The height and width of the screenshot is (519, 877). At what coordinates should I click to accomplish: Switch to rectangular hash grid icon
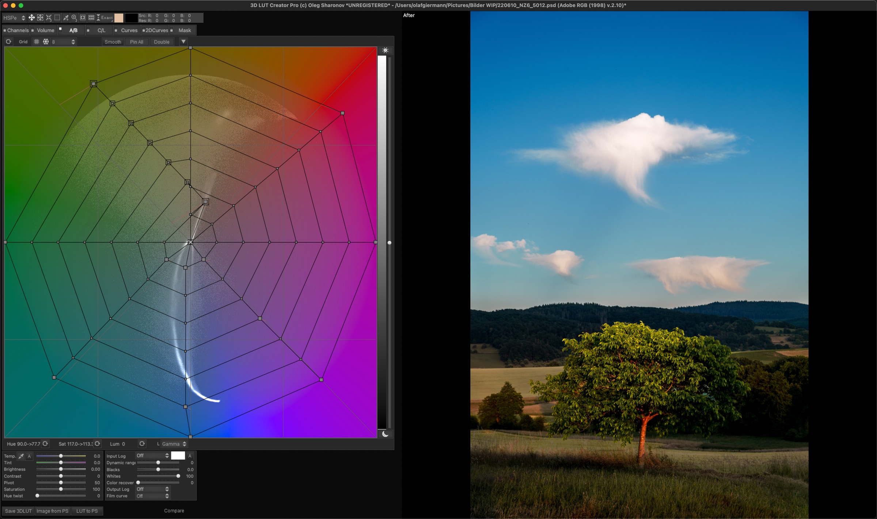coord(37,42)
